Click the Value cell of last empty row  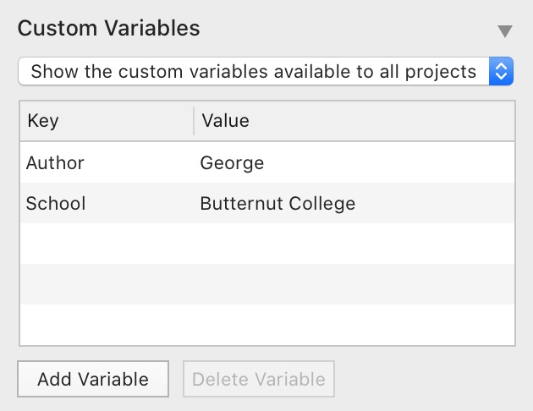(354, 324)
